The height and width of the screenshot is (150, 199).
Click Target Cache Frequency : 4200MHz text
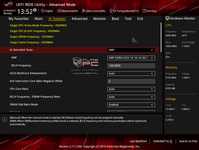coord(31,42)
